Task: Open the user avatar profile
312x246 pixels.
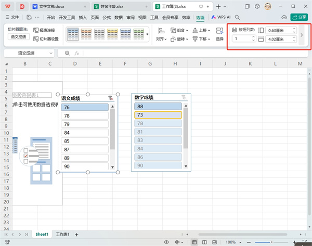Action: click(x=268, y=6)
